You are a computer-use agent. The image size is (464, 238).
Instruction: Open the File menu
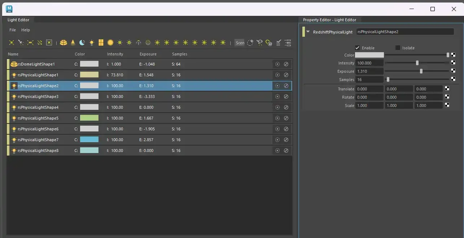tap(13, 30)
